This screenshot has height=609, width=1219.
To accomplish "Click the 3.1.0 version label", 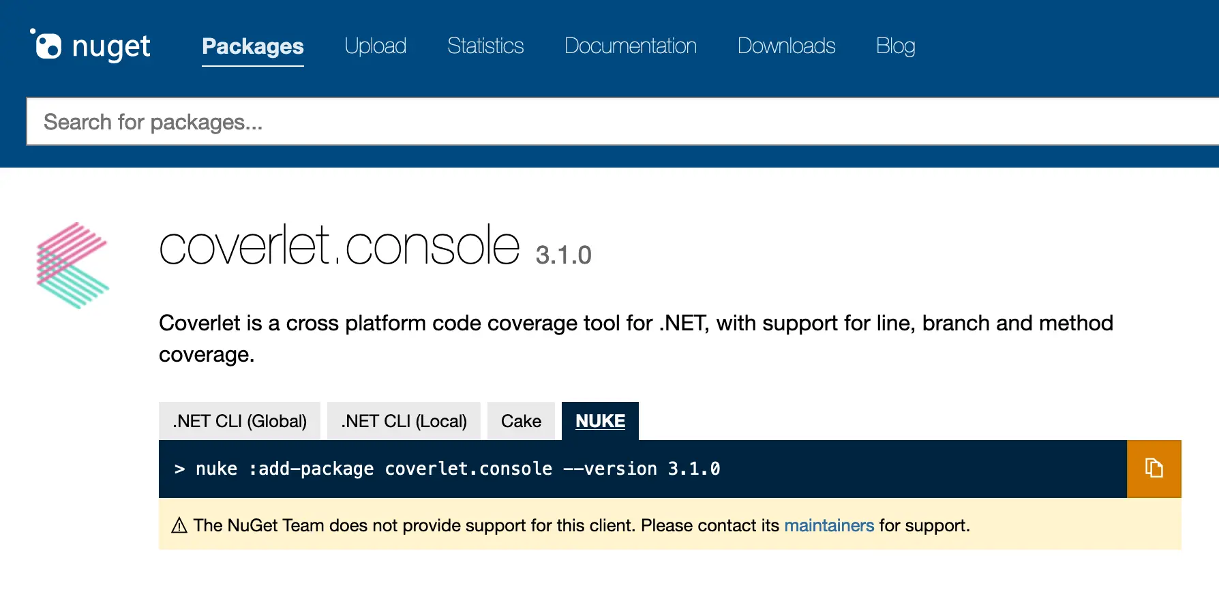I will click(x=564, y=255).
